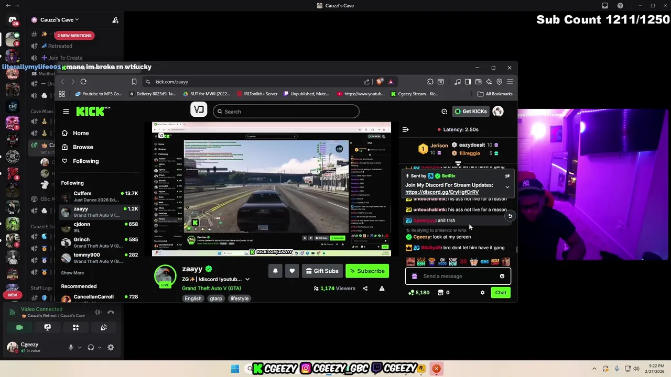The width and height of the screenshot is (671, 377).
Task: Click green Chat send button
Action: [x=501, y=293]
